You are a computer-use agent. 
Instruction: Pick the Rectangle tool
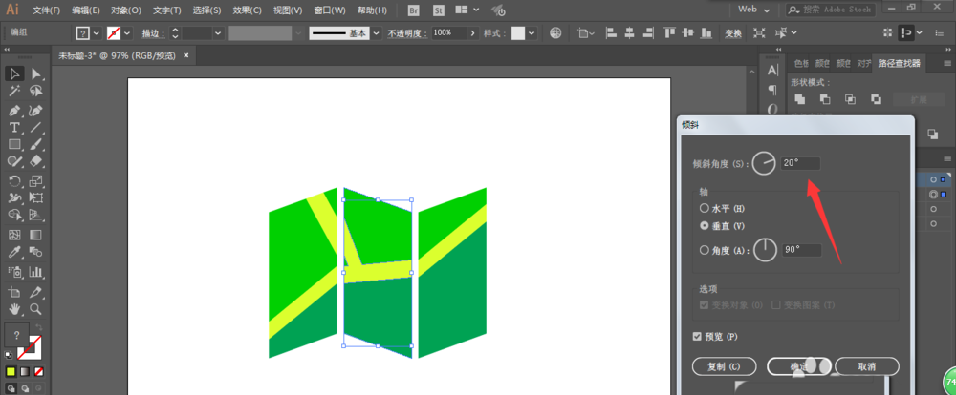(15, 145)
